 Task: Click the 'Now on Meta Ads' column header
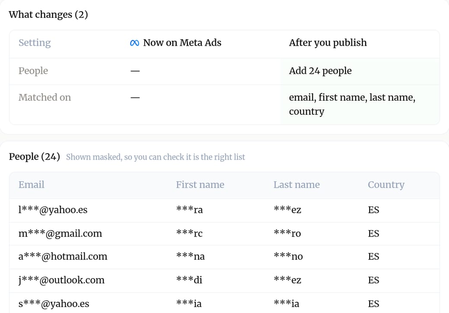coord(182,43)
